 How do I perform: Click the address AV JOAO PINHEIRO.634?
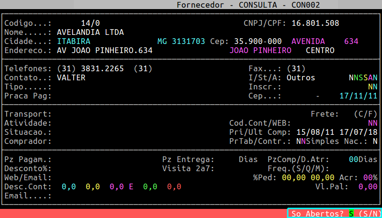coord(104,50)
